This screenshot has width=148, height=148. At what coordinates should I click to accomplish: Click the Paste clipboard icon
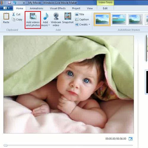point(6,16)
